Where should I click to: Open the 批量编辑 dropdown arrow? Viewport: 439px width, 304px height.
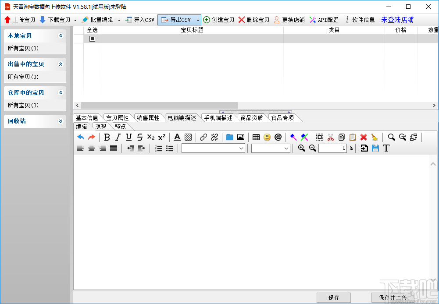point(119,20)
